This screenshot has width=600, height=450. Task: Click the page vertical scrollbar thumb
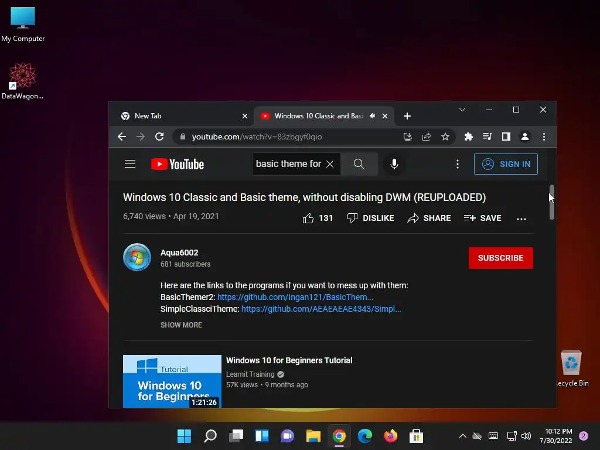(551, 202)
